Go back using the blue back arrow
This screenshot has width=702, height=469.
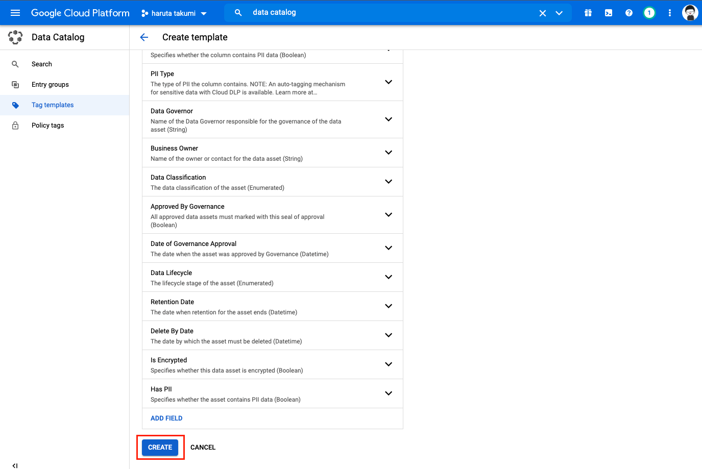(x=144, y=37)
